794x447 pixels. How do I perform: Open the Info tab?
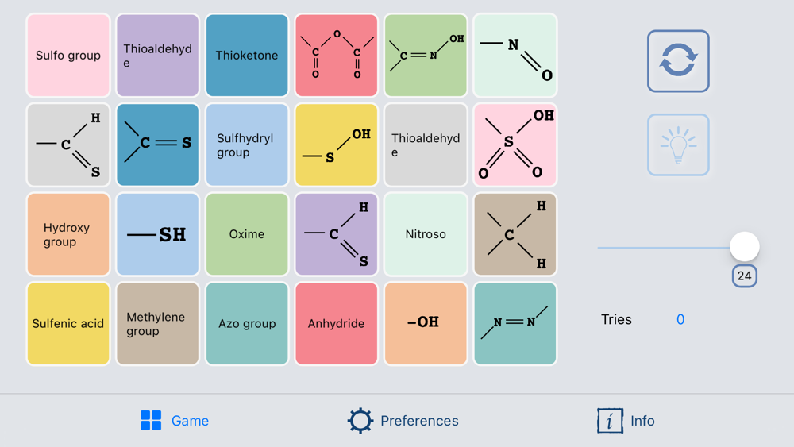(626, 421)
